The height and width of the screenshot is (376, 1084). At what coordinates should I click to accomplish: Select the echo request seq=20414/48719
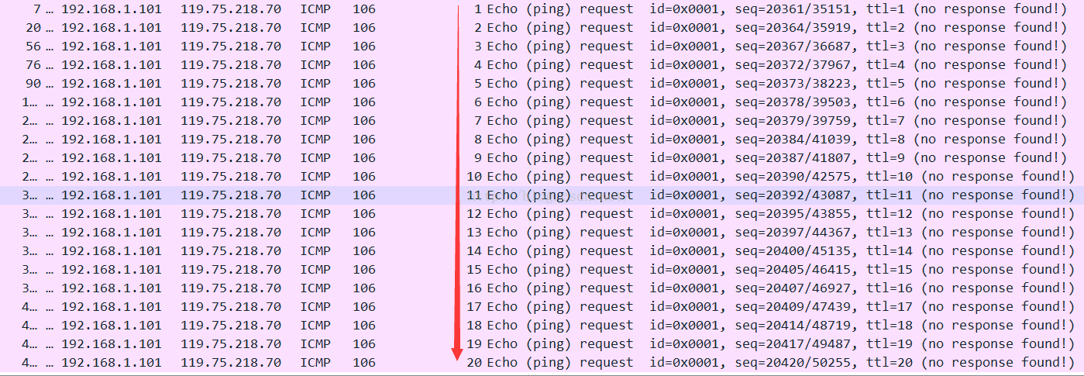tap(542, 326)
